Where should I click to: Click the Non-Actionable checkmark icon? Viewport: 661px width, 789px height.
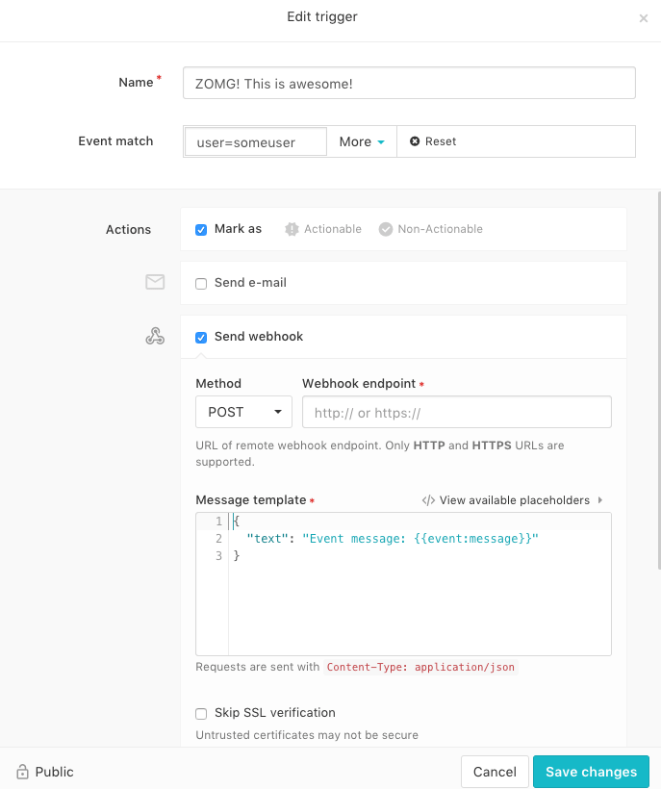(x=386, y=229)
